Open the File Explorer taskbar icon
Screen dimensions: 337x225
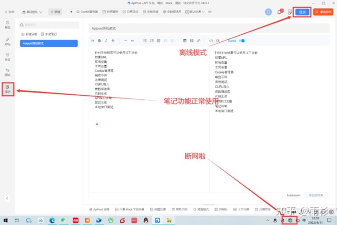(169, 220)
